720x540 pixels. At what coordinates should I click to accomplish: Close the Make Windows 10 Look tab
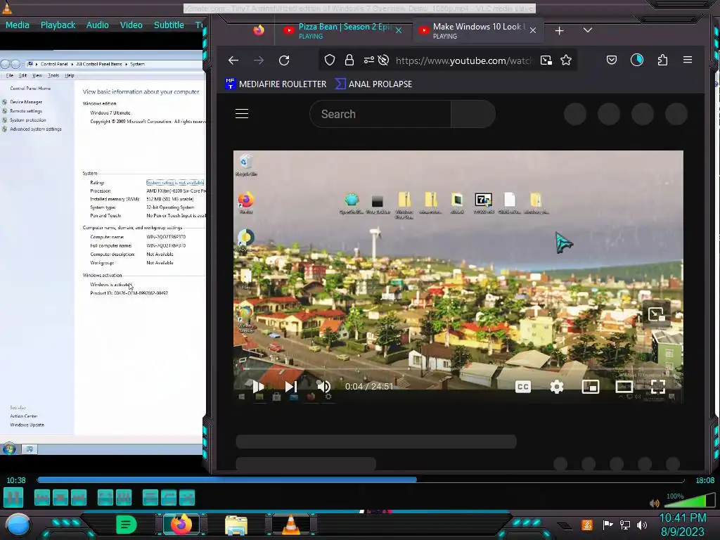click(x=533, y=30)
